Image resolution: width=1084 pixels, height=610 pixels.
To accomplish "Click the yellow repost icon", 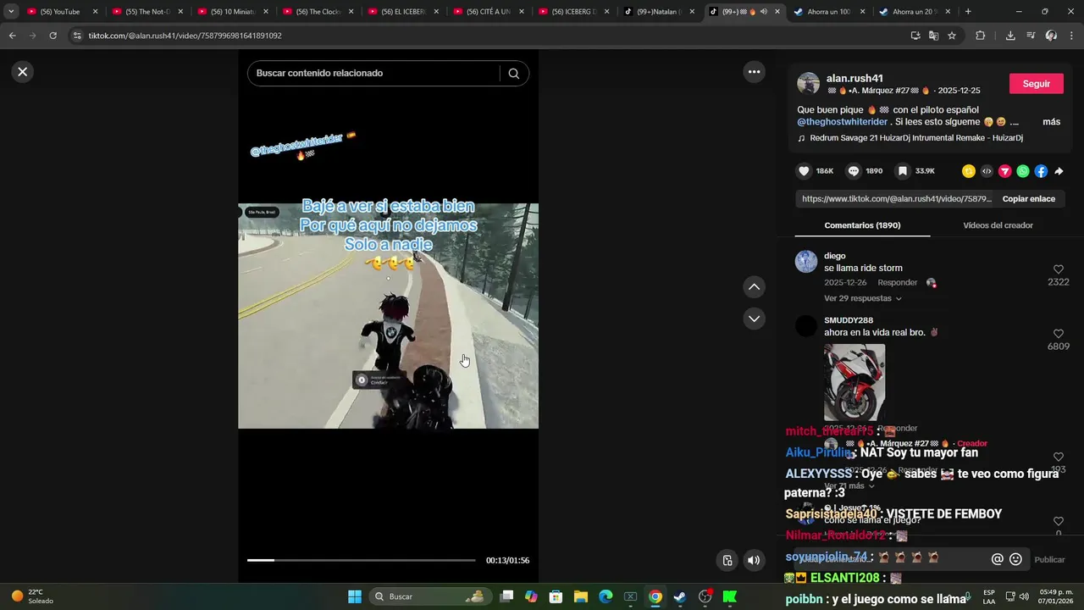I will (x=969, y=171).
